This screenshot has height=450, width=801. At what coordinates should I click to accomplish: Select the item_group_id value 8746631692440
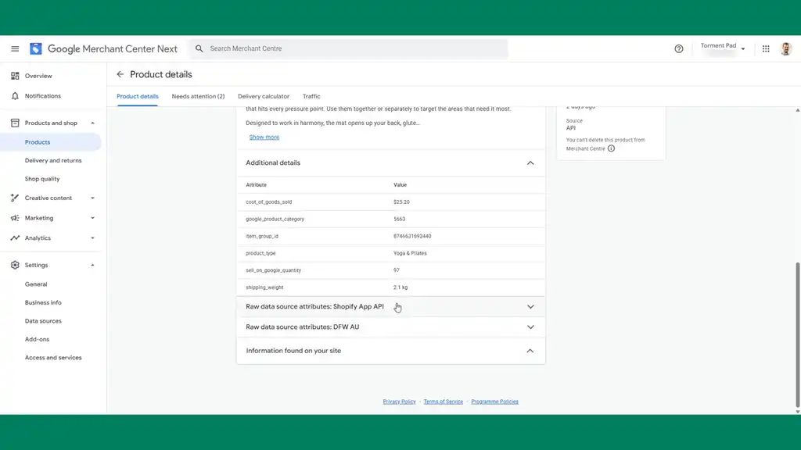[x=412, y=236]
